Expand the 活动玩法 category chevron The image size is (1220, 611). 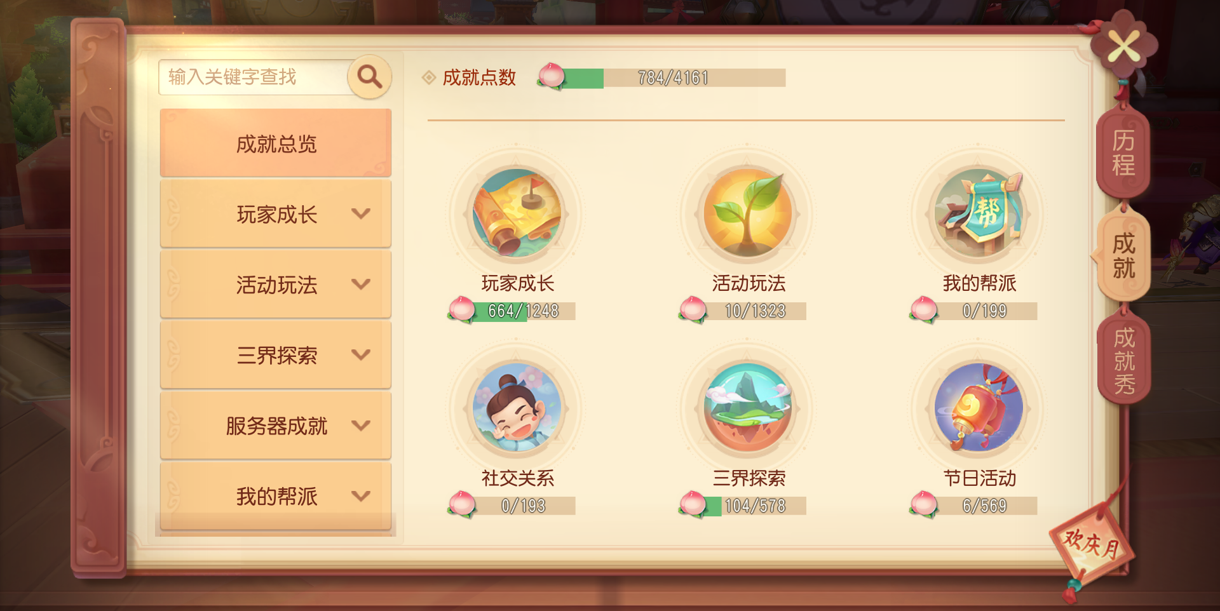361,284
